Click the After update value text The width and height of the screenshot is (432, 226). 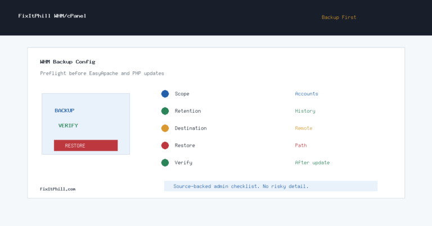click(312, 163)
